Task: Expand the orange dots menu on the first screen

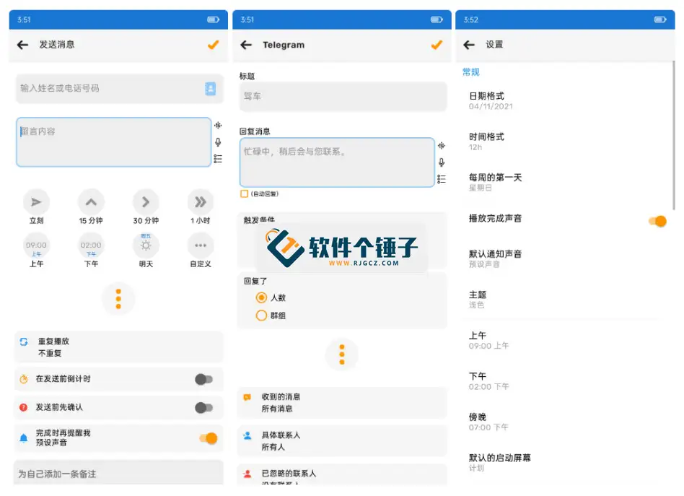Action: click(x=118, y=299)
